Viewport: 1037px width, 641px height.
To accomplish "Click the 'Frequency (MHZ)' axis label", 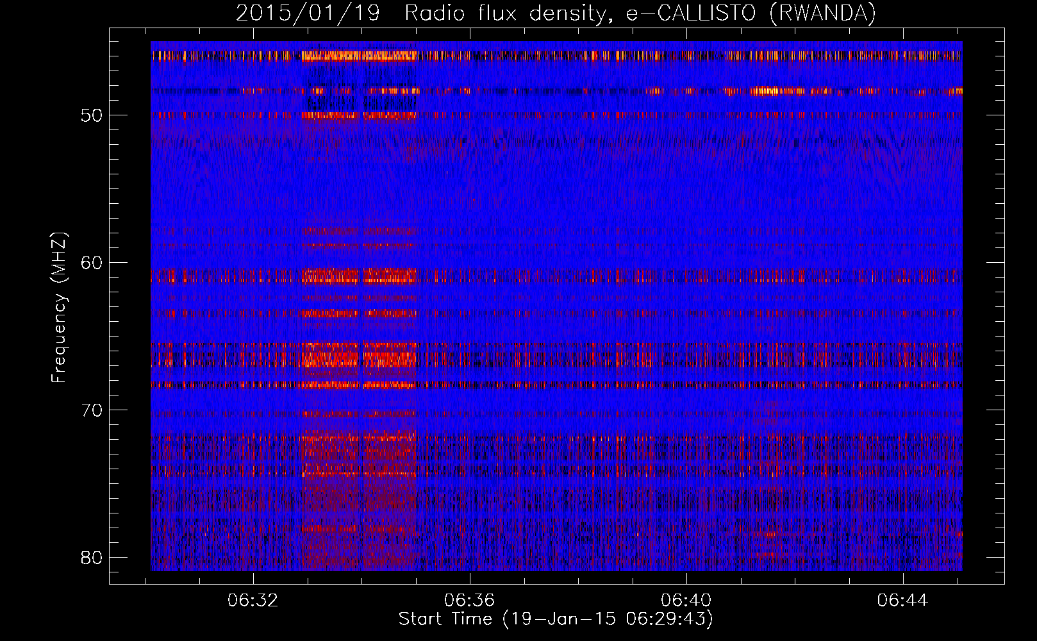I will 59,308.
